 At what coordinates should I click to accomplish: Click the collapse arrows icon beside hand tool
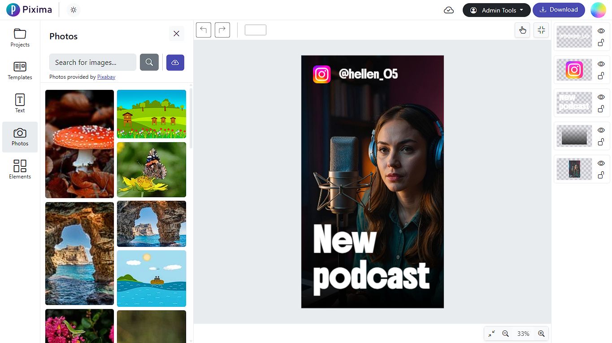coord(541,30)
